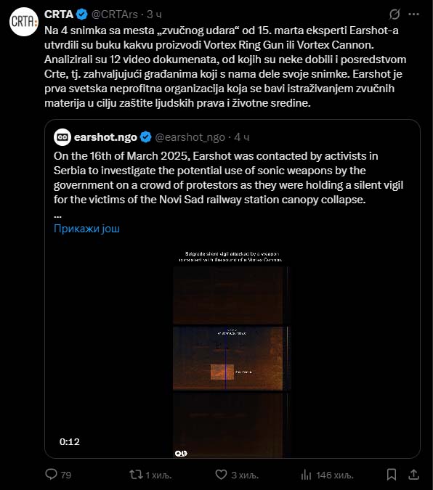The width and height of the screenshot is (433, 490).
Task: Open the @earshot_ngo handle
Action: click(x=190, y=137)
